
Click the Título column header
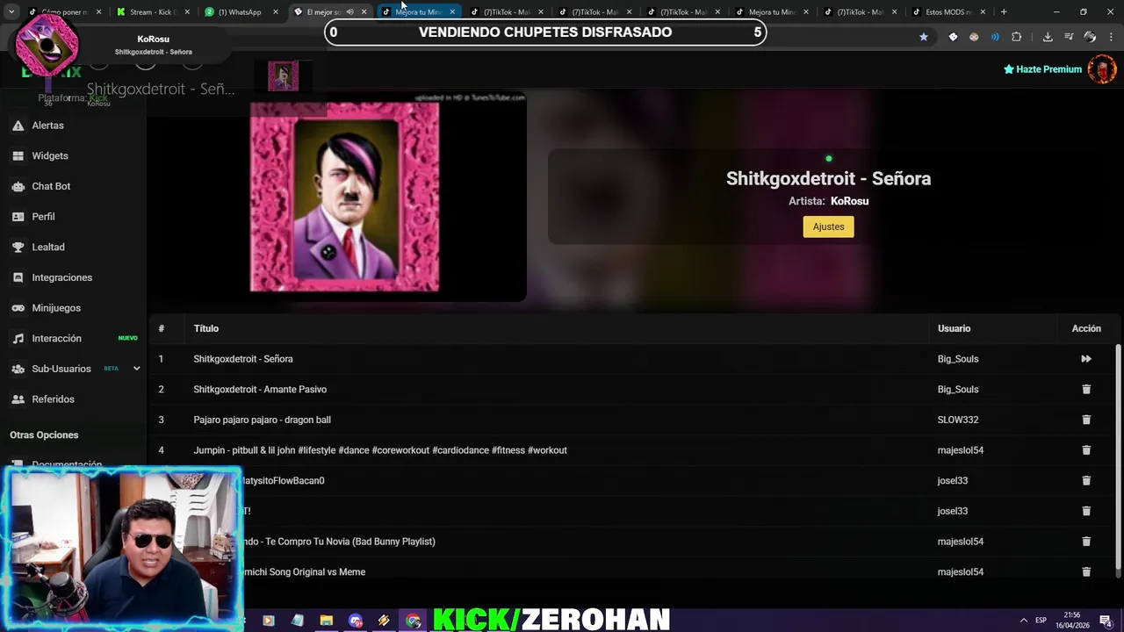[206, 328]
